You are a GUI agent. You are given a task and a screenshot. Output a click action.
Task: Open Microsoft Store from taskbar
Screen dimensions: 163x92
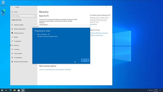[x=19, y=90]
